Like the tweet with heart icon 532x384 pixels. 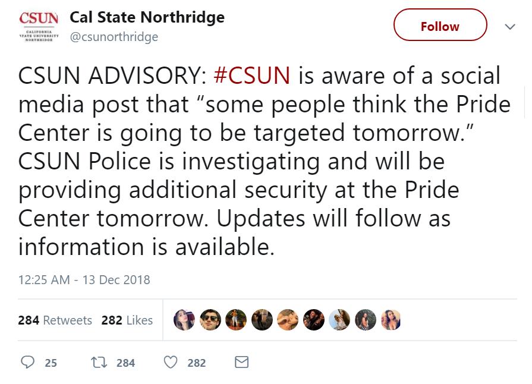coord(171,362)
